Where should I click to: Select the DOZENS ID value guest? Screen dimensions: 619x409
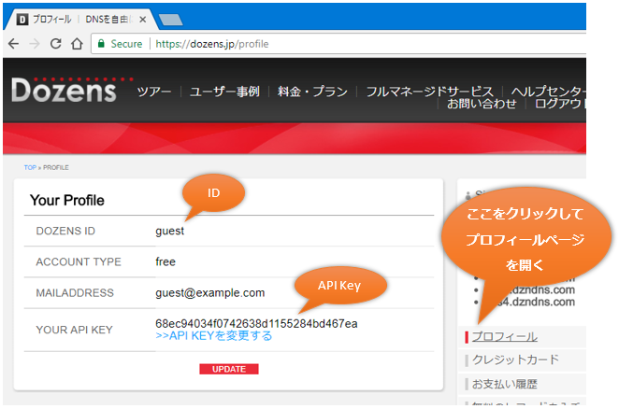[x=170, y=231]
